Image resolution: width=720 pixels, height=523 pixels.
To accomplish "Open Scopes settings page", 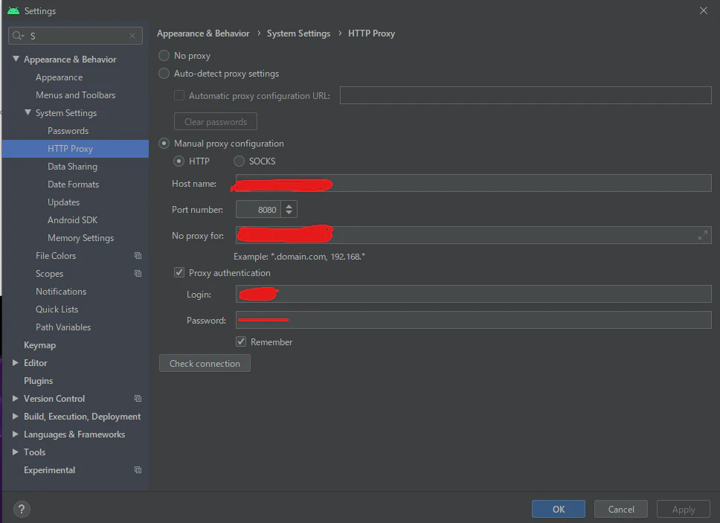I will click(x=49, y=274).
